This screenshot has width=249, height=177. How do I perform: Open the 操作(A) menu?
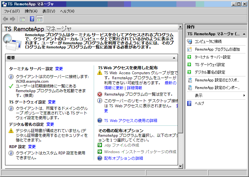point(31,11)
